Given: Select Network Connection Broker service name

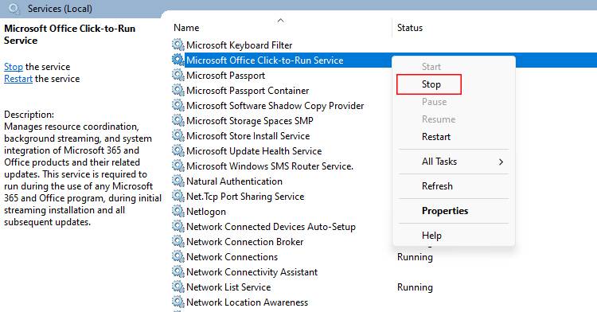Looking at the screenshot, I should pyautogui.click(x=245, y=242).
